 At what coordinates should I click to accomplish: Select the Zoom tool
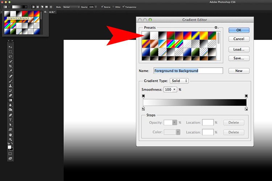pos(11,139)
